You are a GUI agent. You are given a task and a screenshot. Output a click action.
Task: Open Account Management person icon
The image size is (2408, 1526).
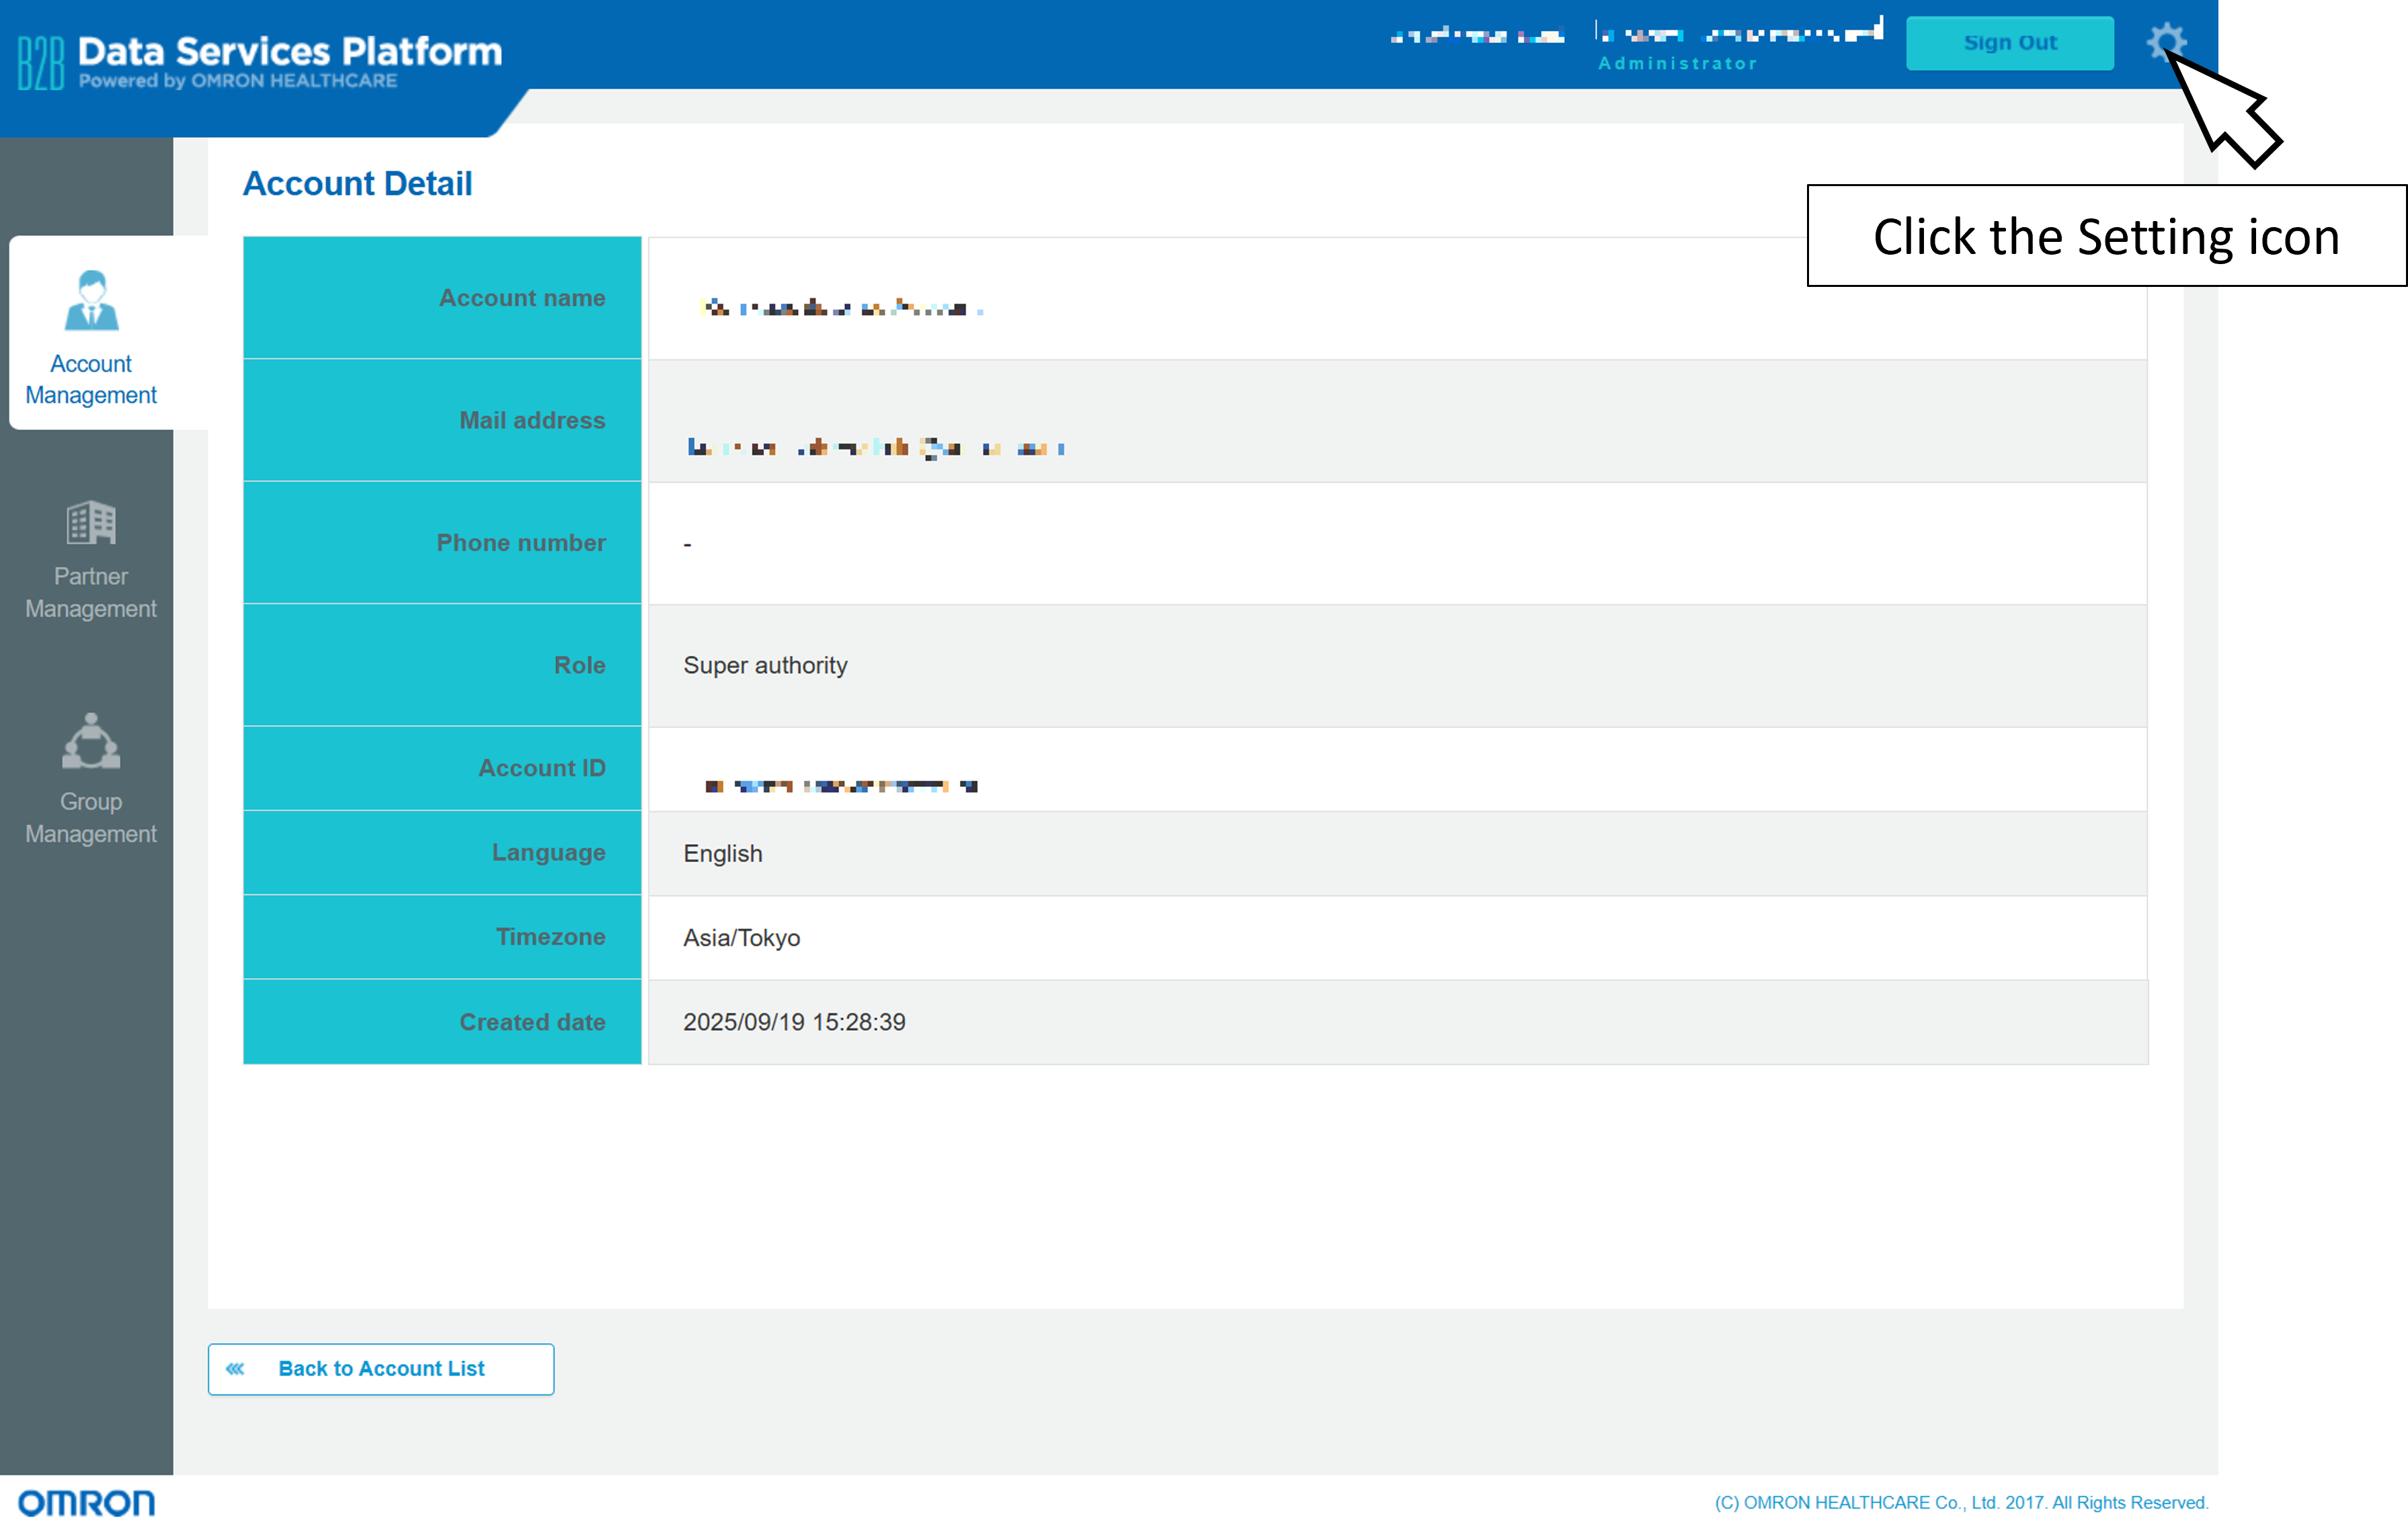click(x=91, y=300)
